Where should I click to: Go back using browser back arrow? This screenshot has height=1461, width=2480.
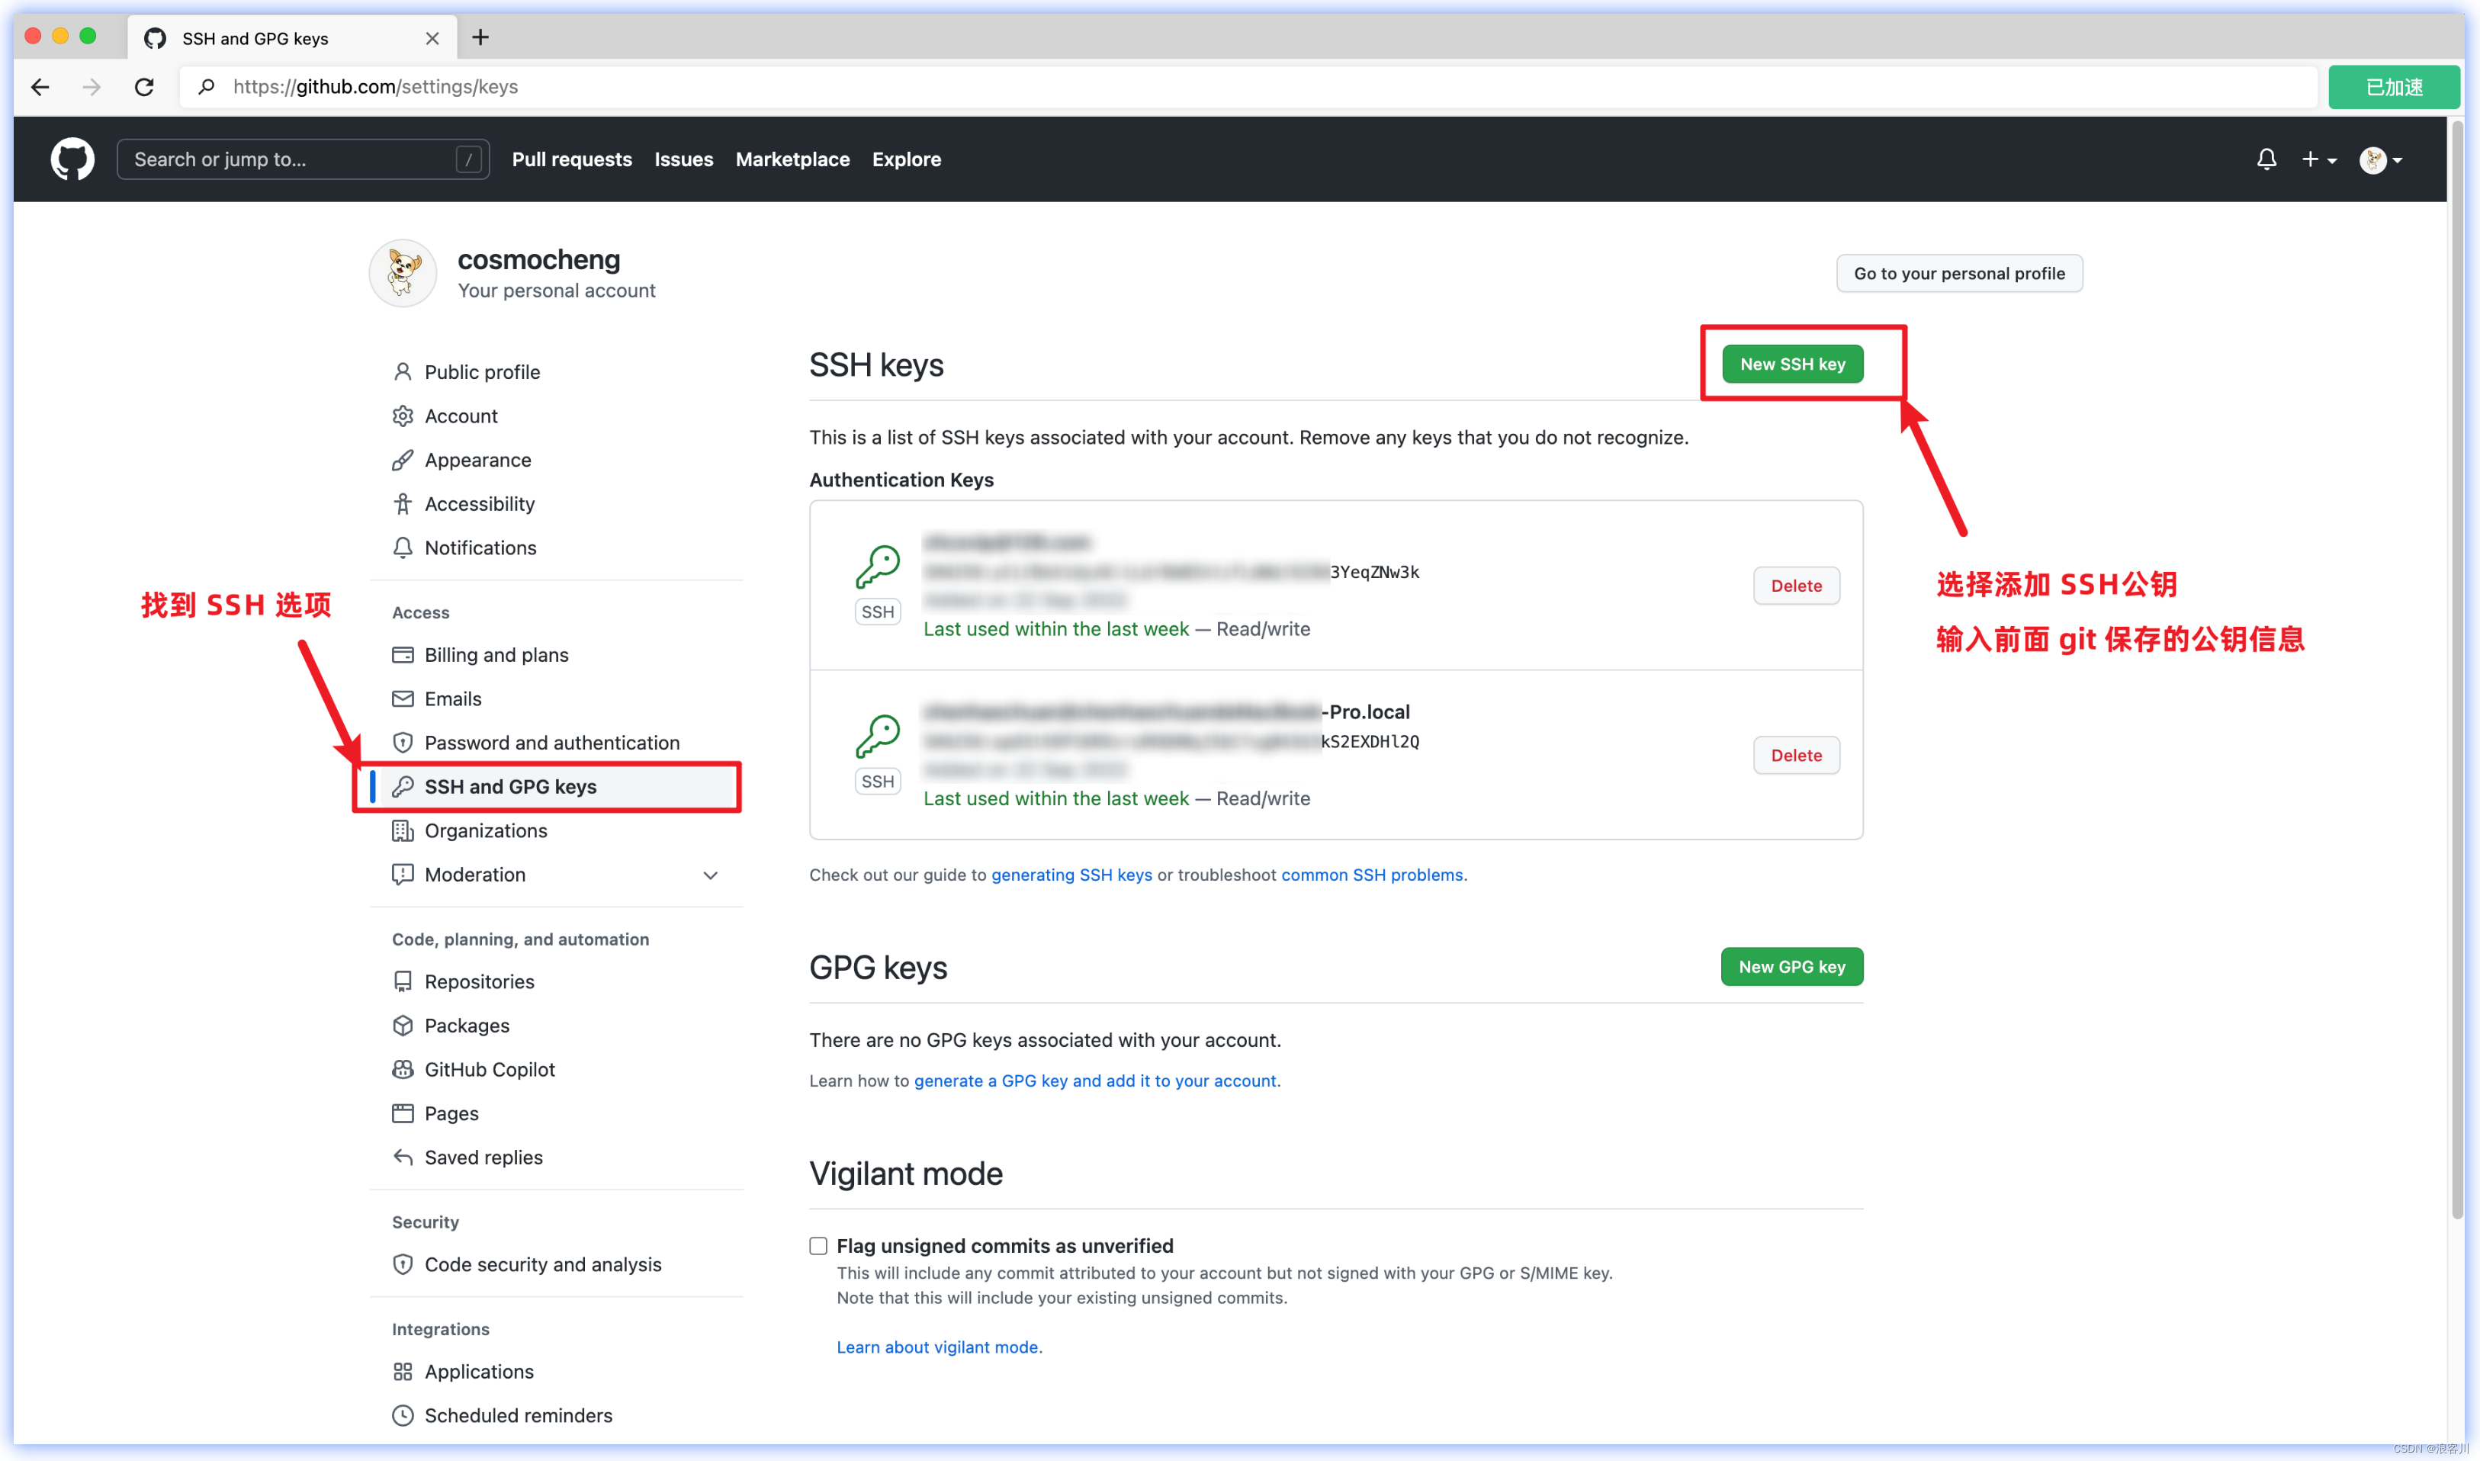pyautogui.click(x=40, y=87)
